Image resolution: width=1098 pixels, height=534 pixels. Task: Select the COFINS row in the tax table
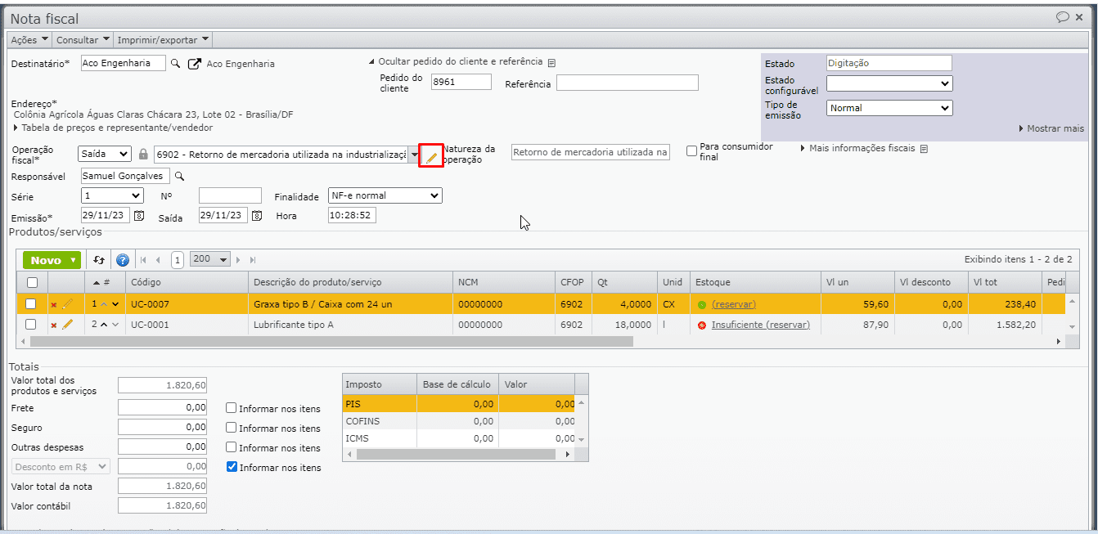click(x=459, y=421)
